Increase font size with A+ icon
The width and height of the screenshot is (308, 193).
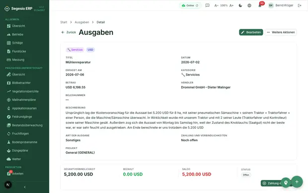(231, 5)
